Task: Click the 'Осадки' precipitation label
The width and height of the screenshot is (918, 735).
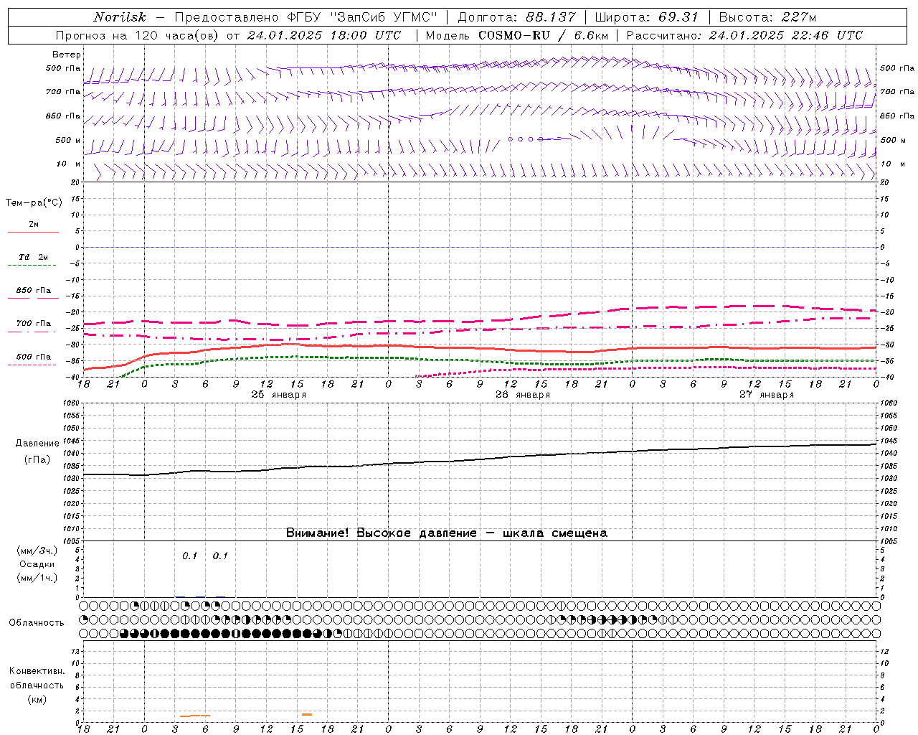Action: pyautogui.click(x=37, y=564)
